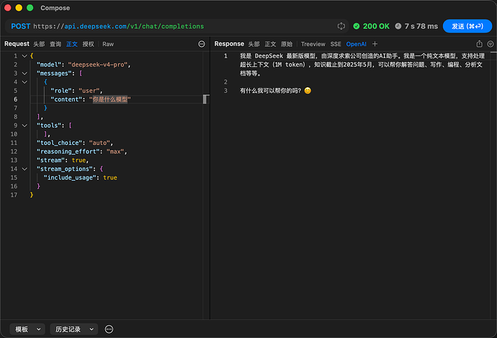This screenshot has height=338, width=497.
Task: Click the "deepseek-v4-pro" model value
Action: click(98, 65)
